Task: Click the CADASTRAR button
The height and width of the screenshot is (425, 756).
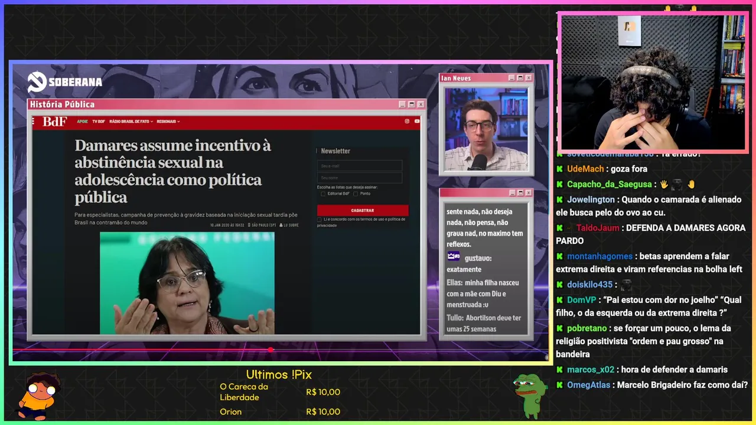Action: click(363, 210)
